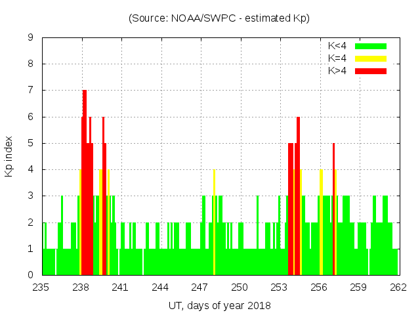Click the x-axis tick label 244

click(x=160, y=287)
